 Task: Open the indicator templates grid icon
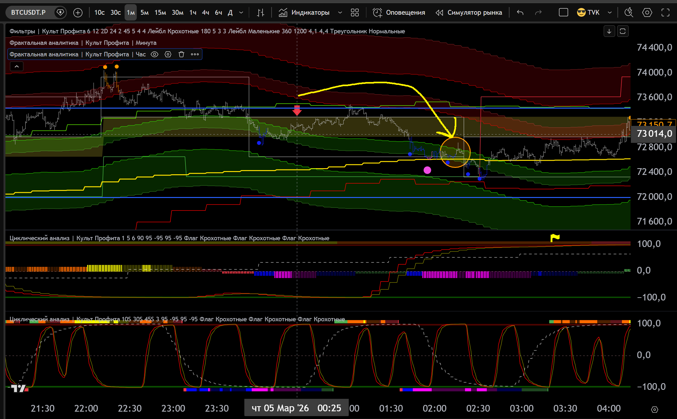tap(355, 12)
